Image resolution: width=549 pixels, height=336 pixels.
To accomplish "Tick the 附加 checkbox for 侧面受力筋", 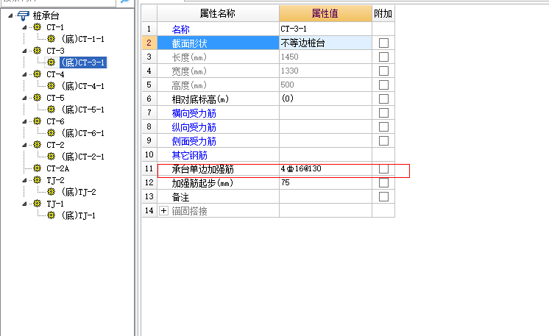I will coord(383,141).
